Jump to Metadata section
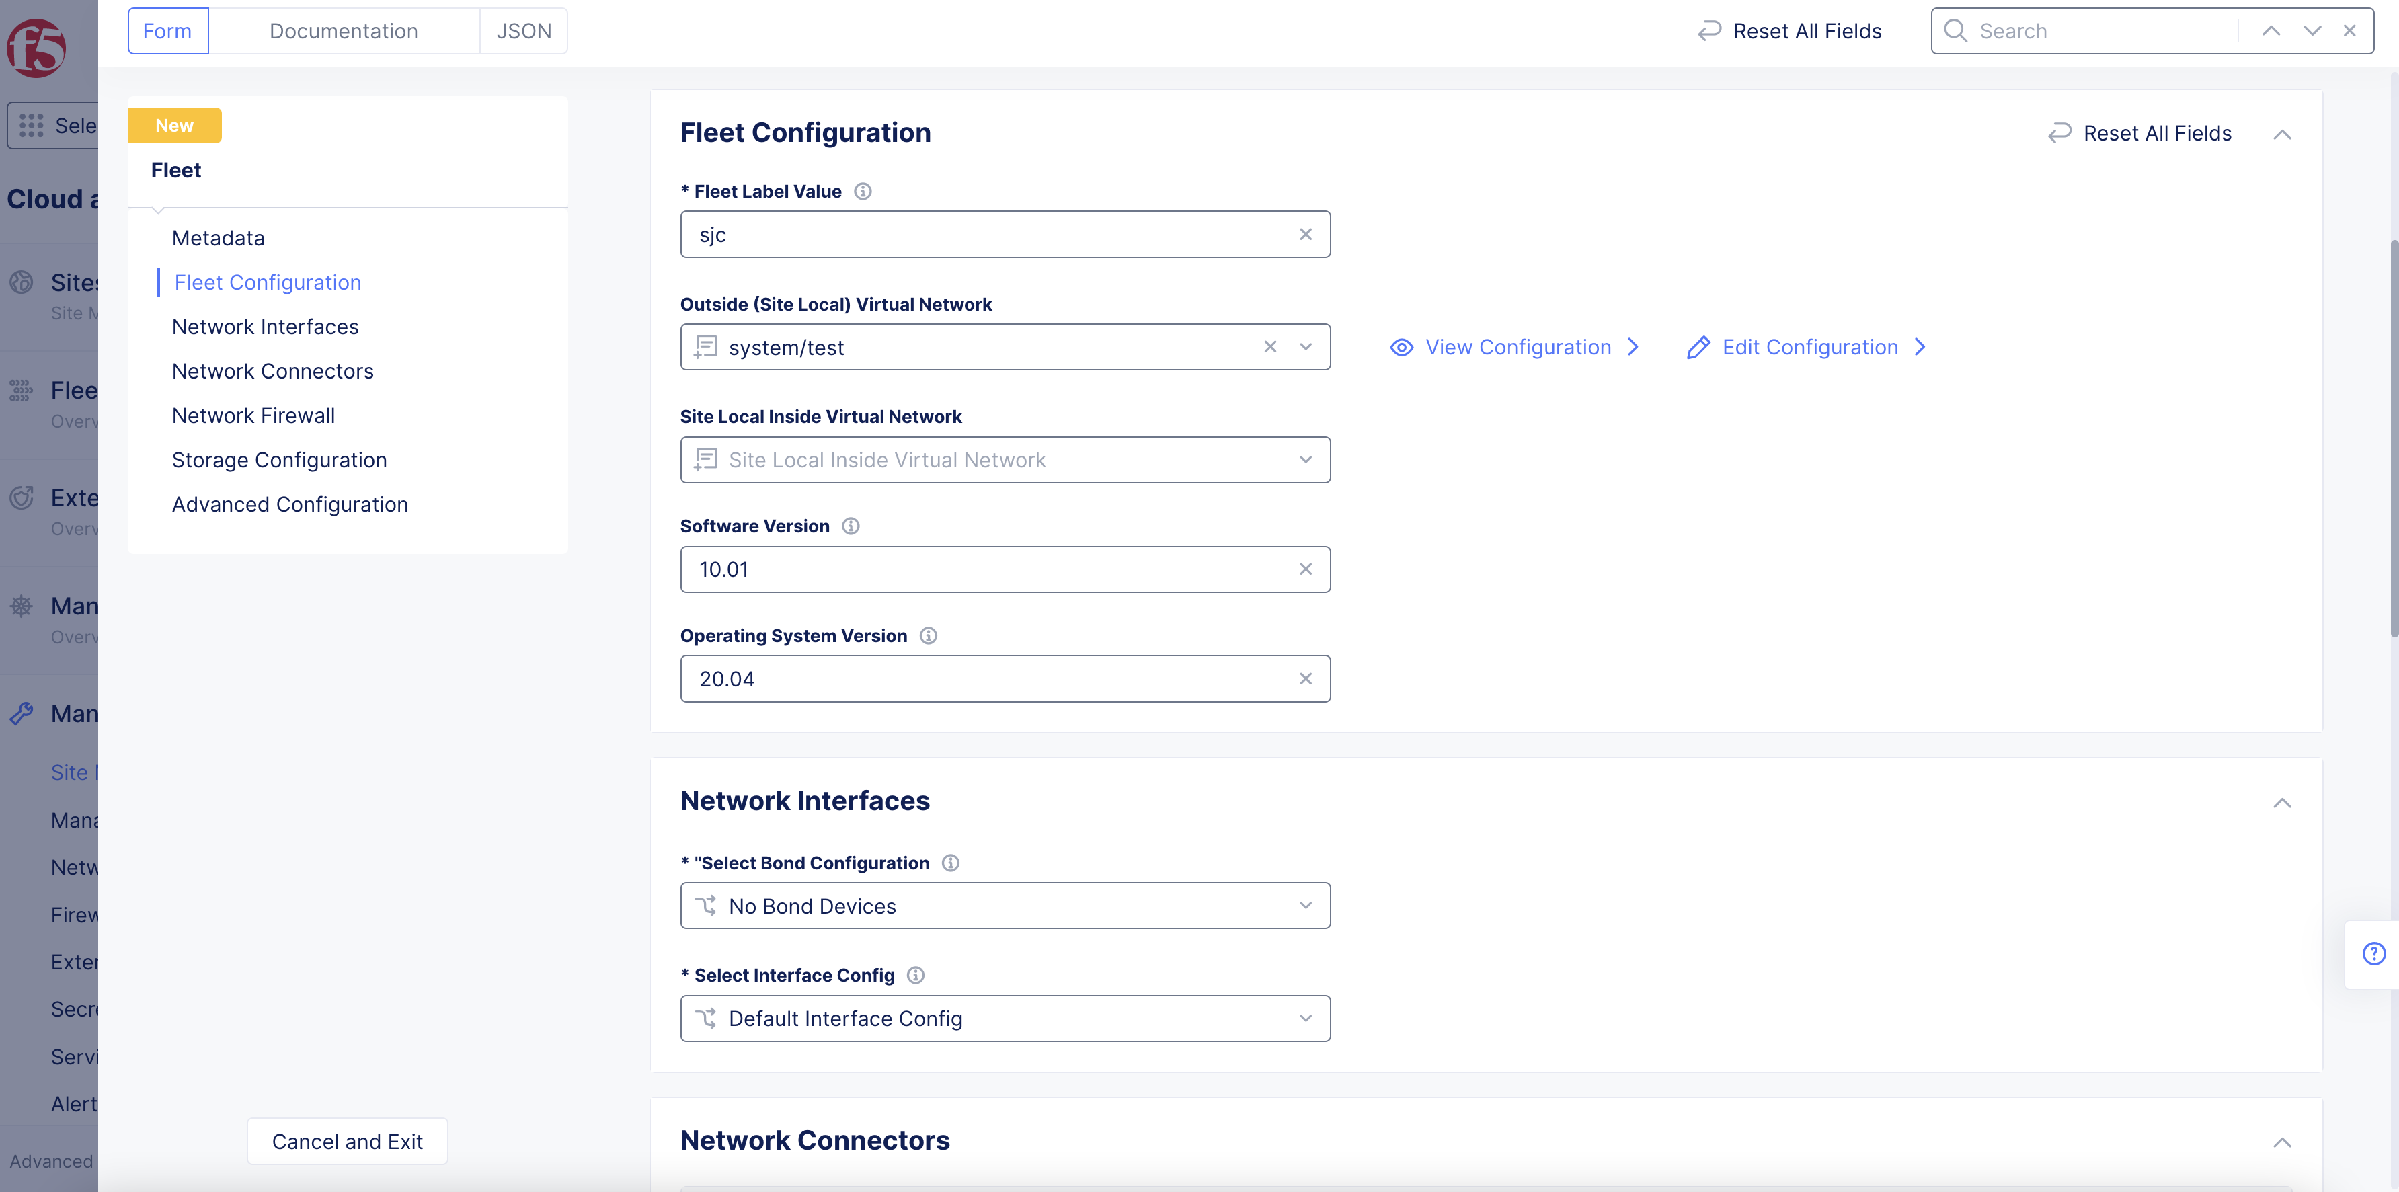This screenshot has height=1192, width=2399. click(x=218, y=239)
